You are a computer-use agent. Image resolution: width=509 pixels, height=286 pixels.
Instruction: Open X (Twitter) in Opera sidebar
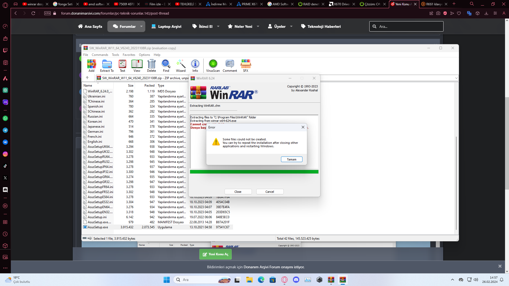pyautogui.click(x=5, y=178)
